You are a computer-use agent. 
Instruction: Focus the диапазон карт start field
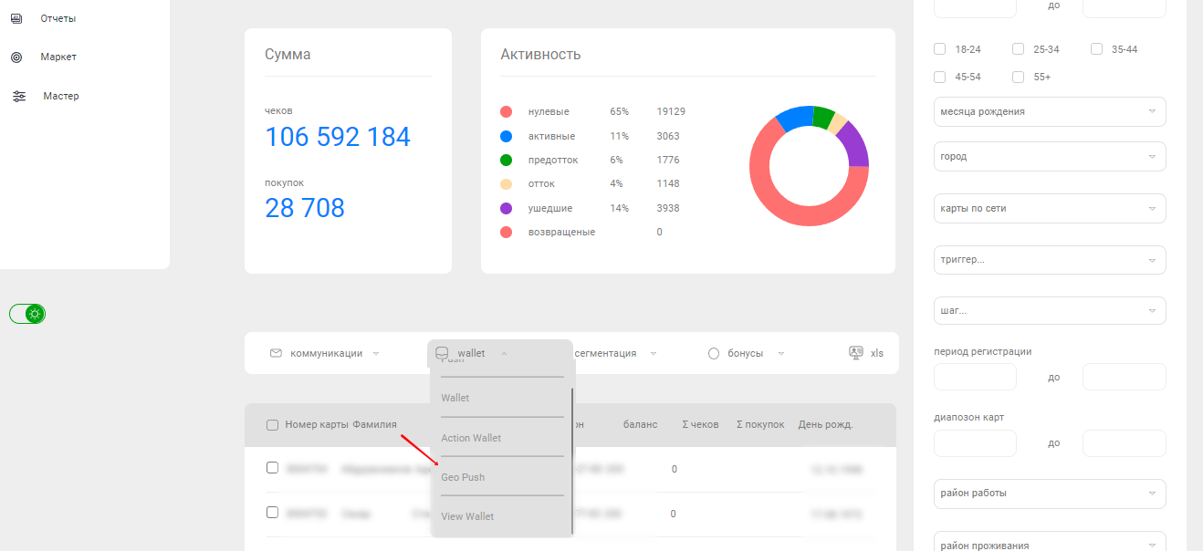[x=976, y=443]
